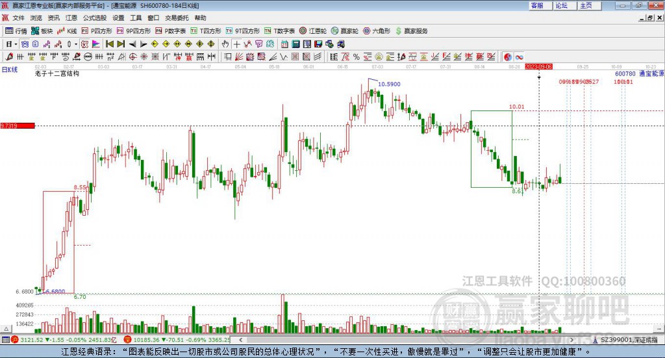Collapse volume panel with up triangle
665x358 pixels.
[x=6, y=329]
